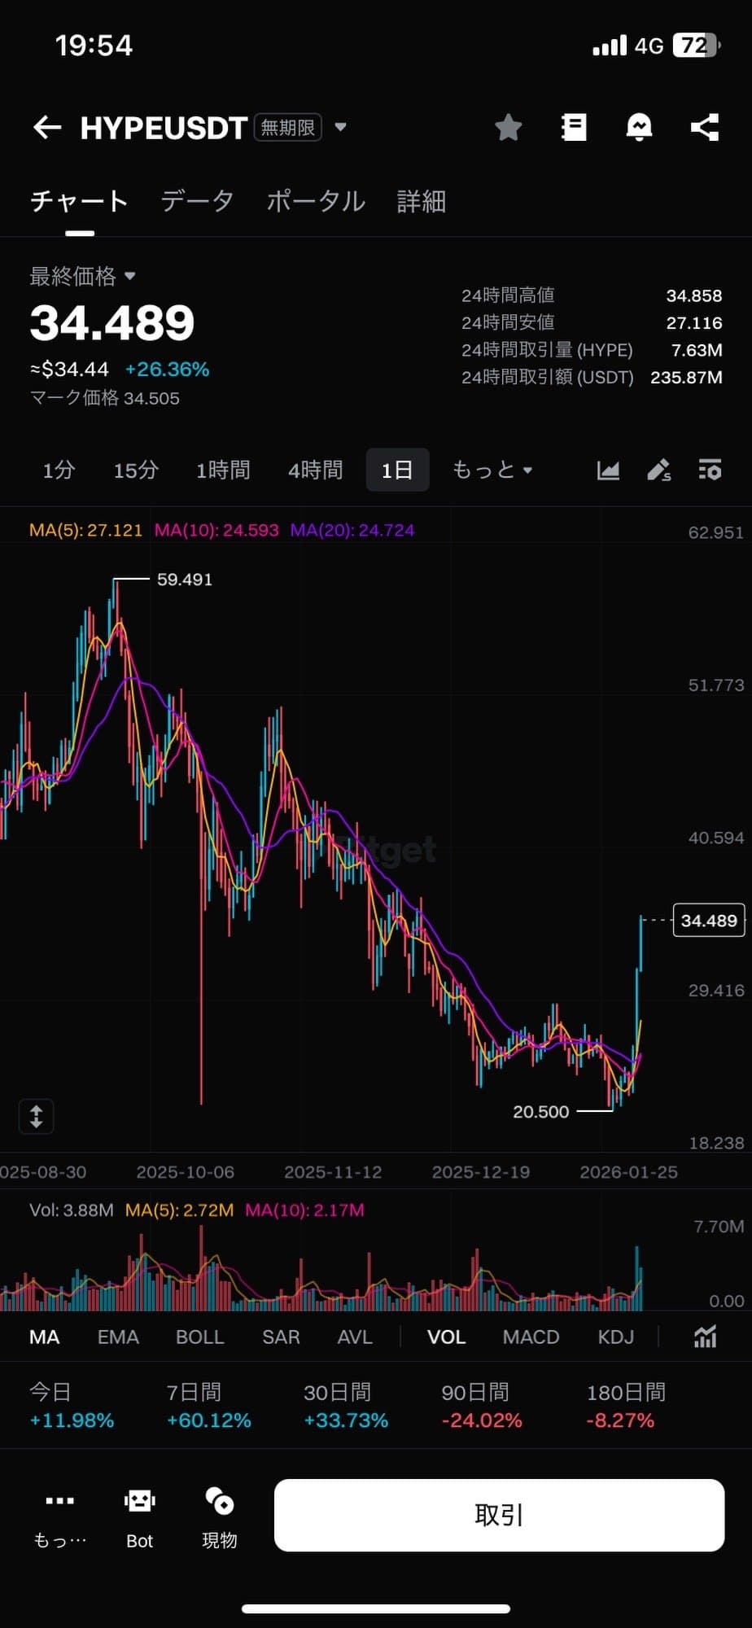The width and height of the screenshot is (752, 1628).
Task: Open the order notes document icon
Action: click(574, 127)
